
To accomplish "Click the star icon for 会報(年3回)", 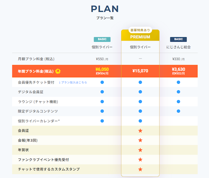I will point(140,140).
